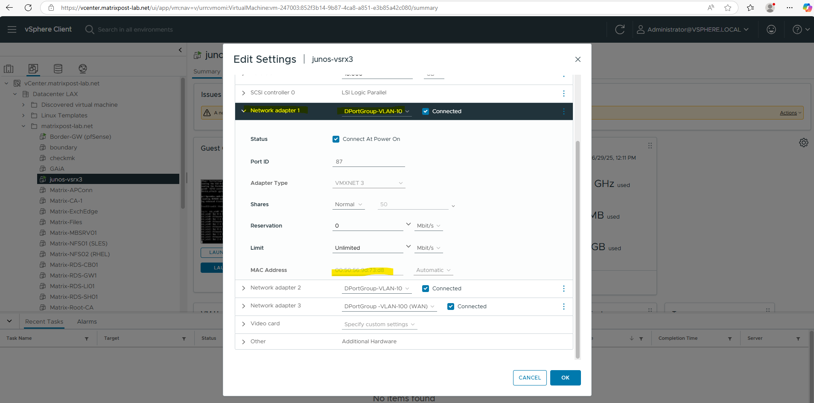The image size is (814, 403).
Task: Switch to Storage inventory view
Action: coord(58,69)
